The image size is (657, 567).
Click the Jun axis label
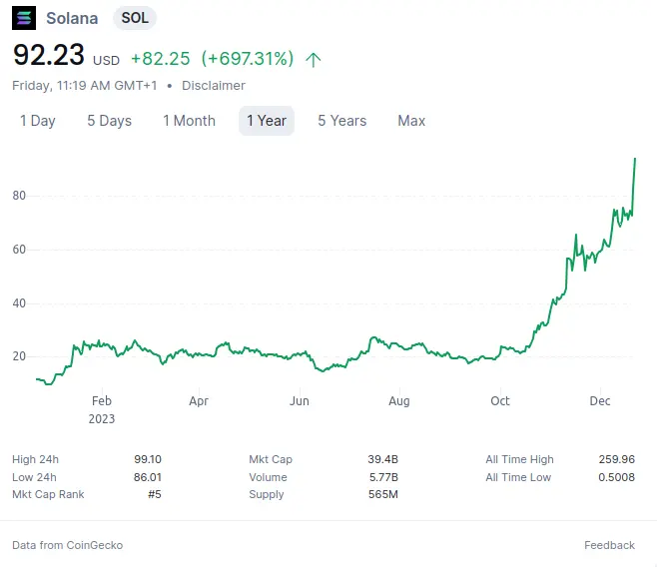(x=300, y=401)
